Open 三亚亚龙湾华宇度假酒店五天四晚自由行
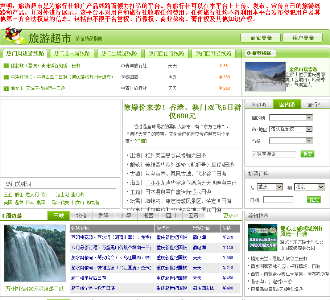Screen dimensions: 330x300 [191, 183]
